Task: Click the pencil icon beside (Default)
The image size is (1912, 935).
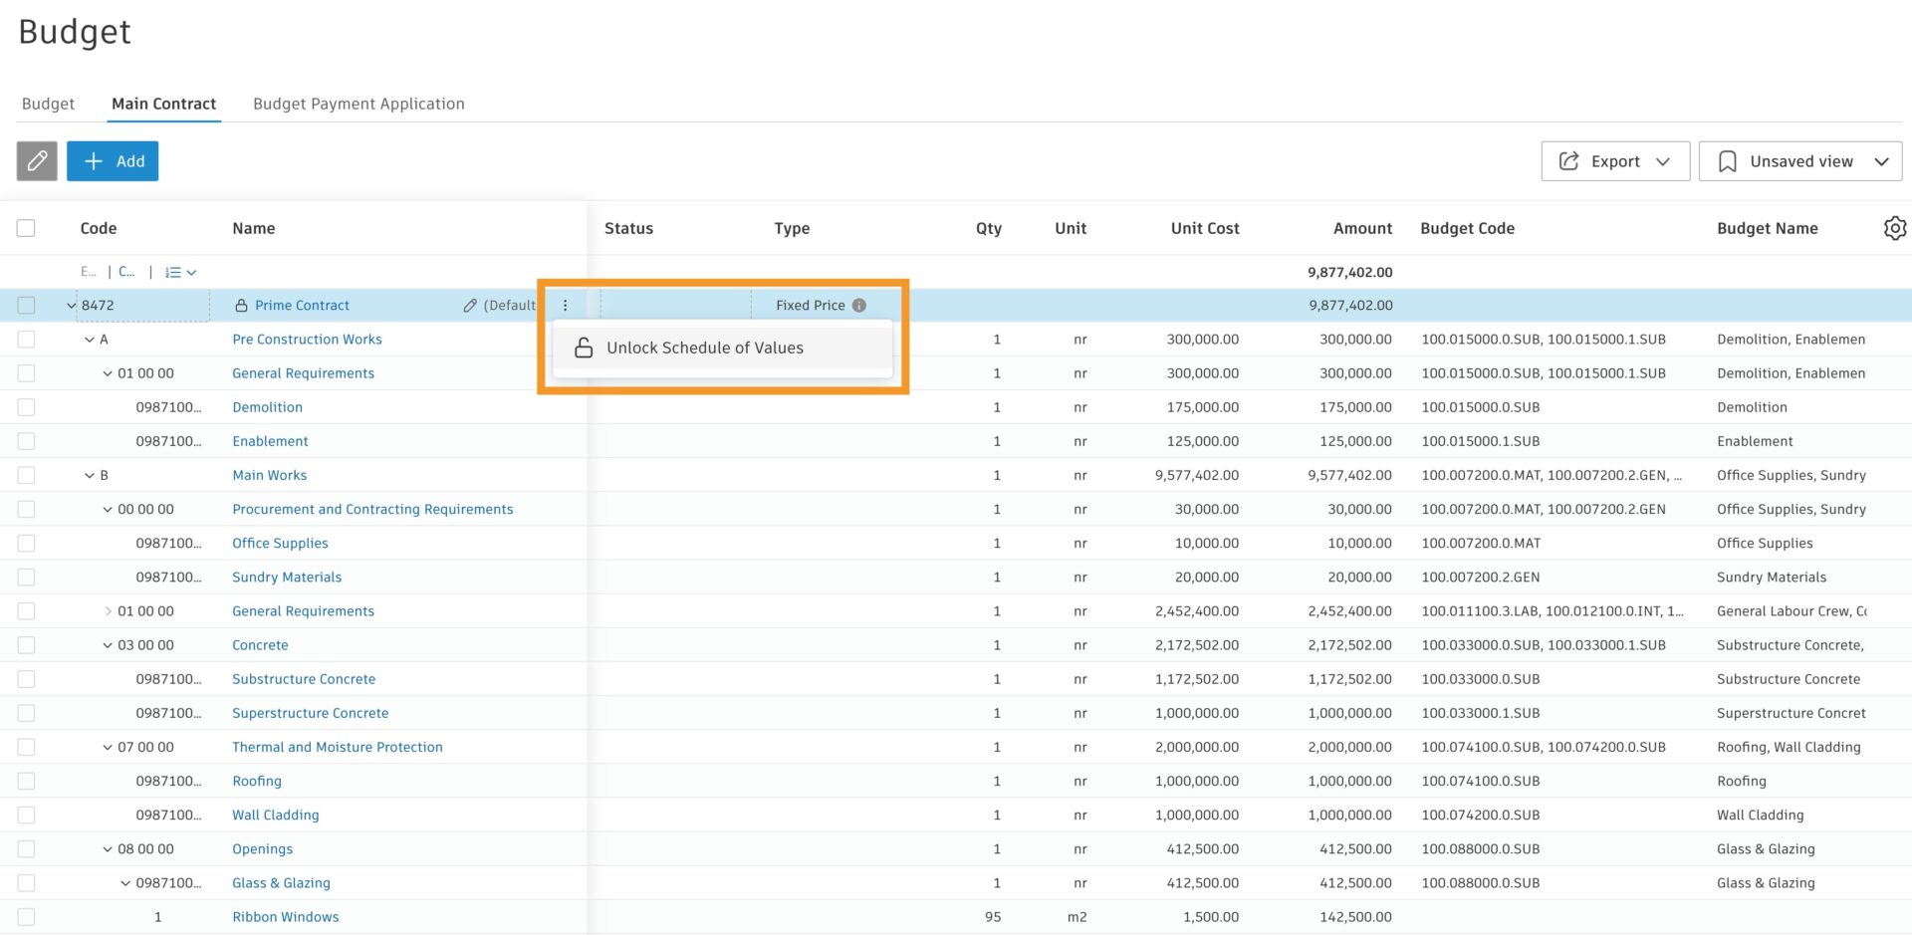Action: pos(470,305)
